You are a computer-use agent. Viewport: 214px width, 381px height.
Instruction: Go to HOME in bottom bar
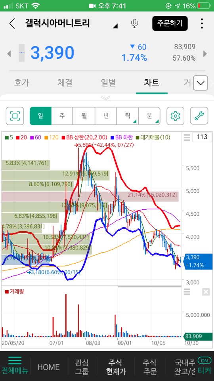[49, 367]
